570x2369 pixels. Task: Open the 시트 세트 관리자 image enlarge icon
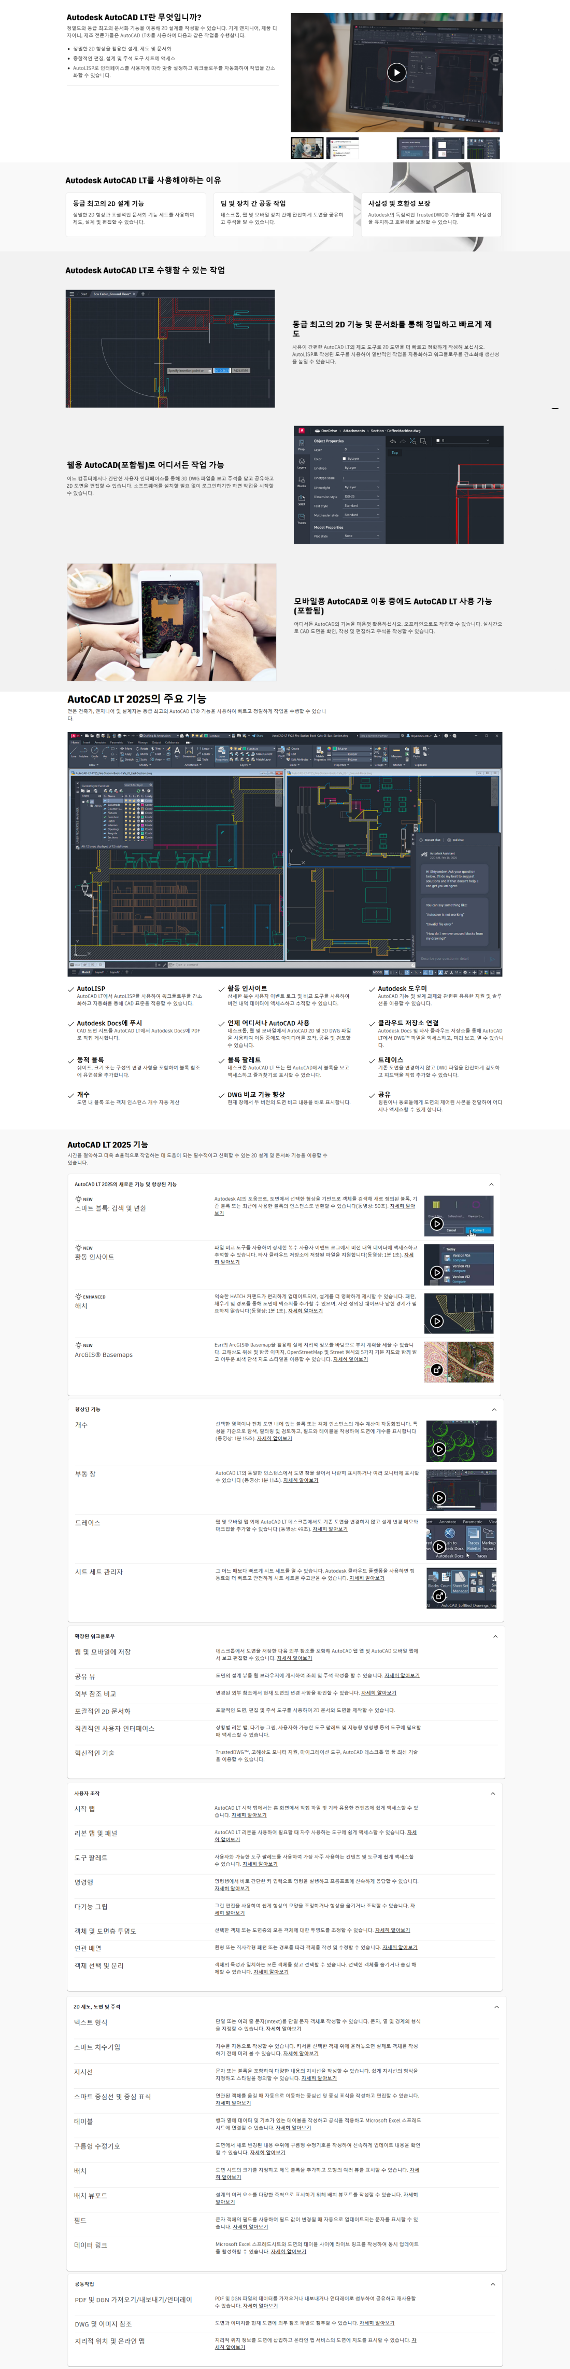439,1595
